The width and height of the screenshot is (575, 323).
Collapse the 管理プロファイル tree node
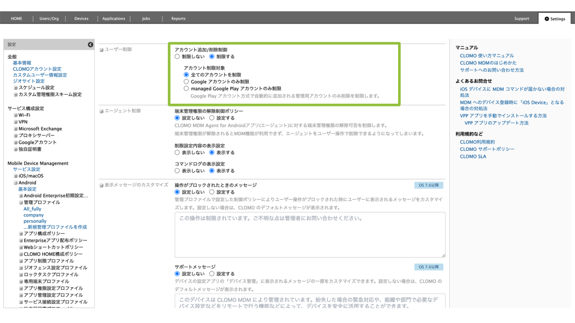(x=21, y=202)
